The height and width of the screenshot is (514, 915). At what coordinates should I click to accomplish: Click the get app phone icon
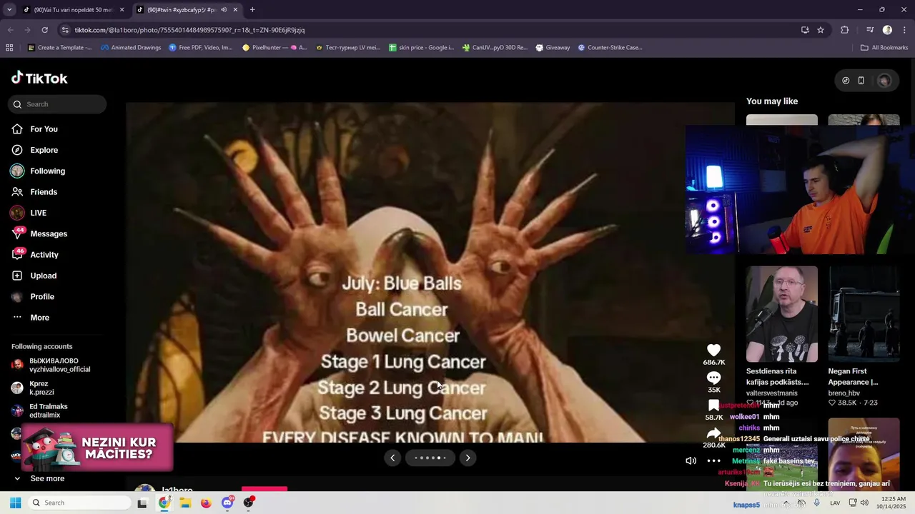tap(861, 81)
